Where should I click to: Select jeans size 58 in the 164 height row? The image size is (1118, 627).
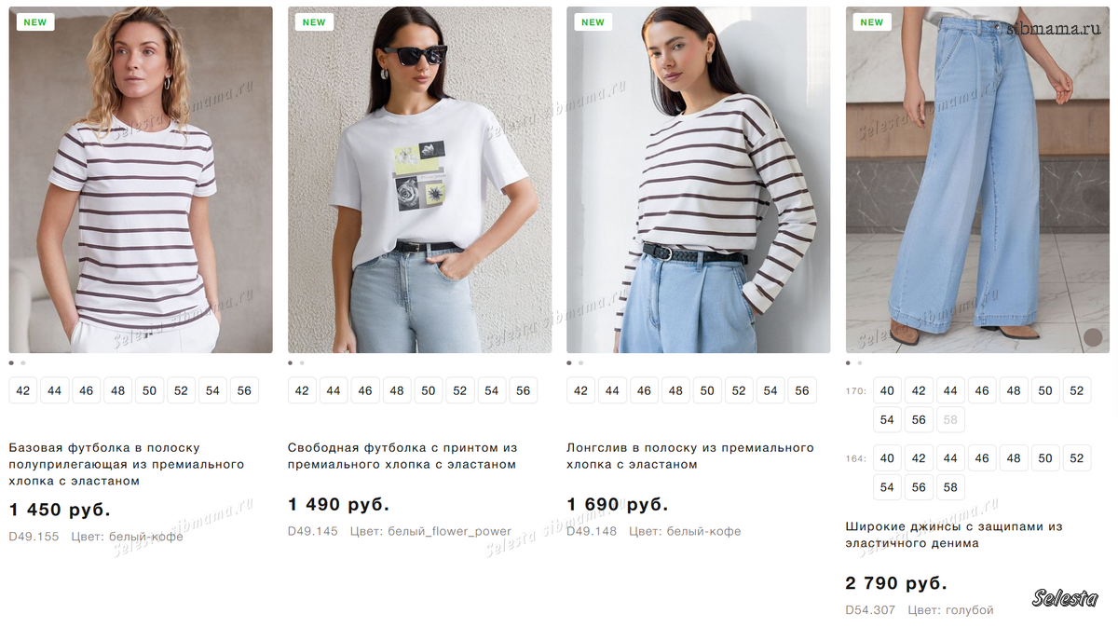tap(950, 486)
